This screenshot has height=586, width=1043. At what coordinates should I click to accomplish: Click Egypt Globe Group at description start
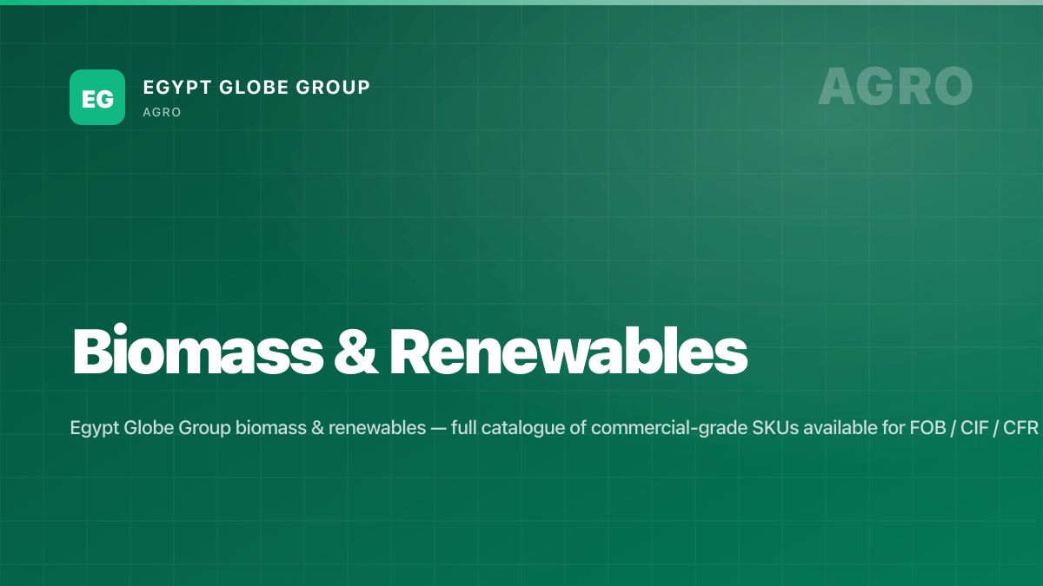150,429
